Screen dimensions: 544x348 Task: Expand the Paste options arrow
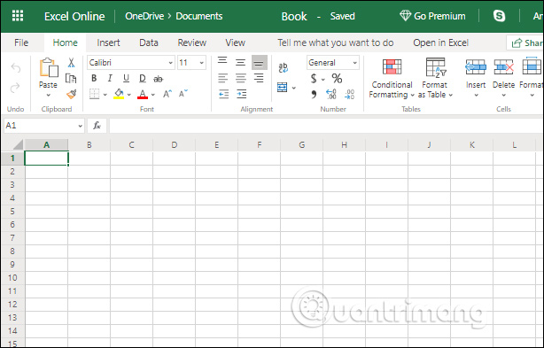[48, 95]
